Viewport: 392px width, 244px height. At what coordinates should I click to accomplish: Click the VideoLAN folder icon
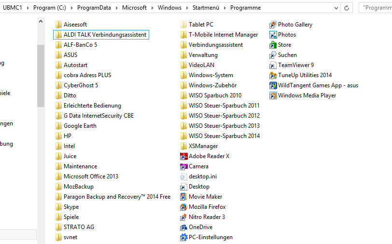tap(183, 65)
